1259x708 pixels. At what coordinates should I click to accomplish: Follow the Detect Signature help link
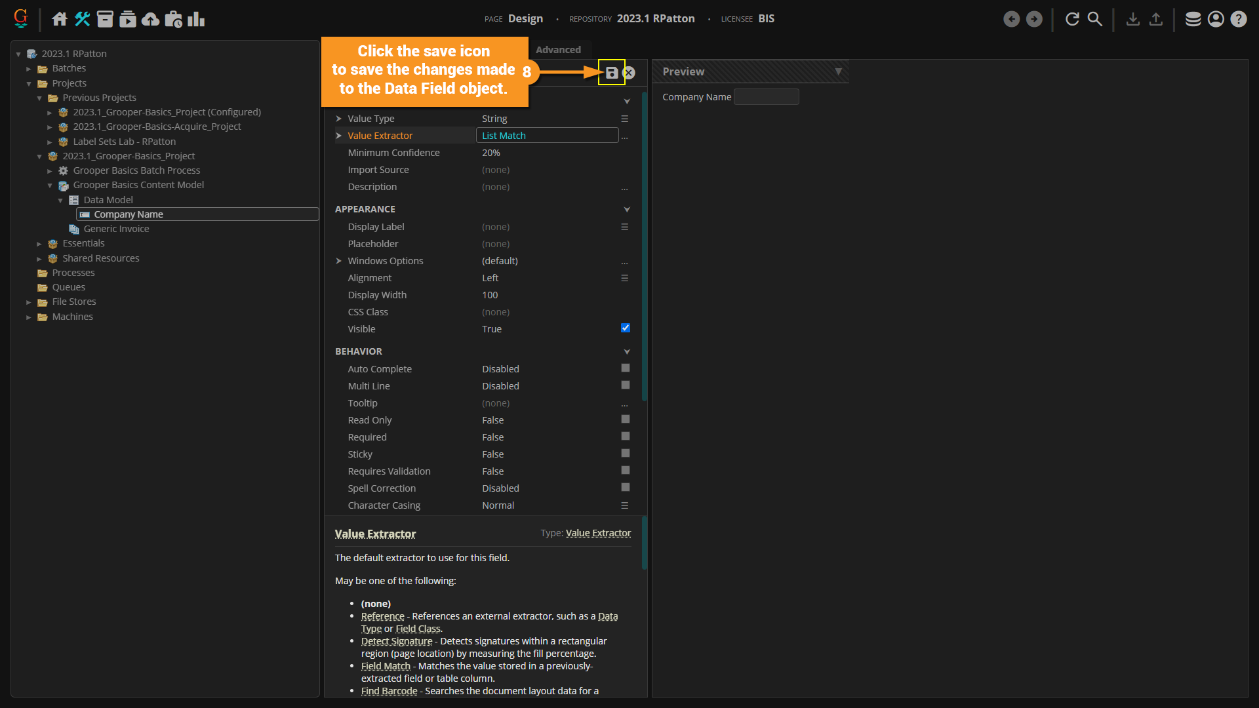pos(396,641)
